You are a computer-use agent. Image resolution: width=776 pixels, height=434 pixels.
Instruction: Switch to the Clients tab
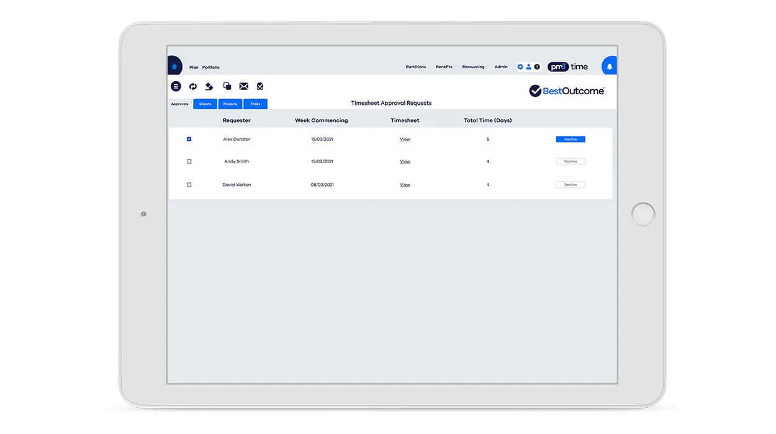pyautogui.click(x=205, y=104)
